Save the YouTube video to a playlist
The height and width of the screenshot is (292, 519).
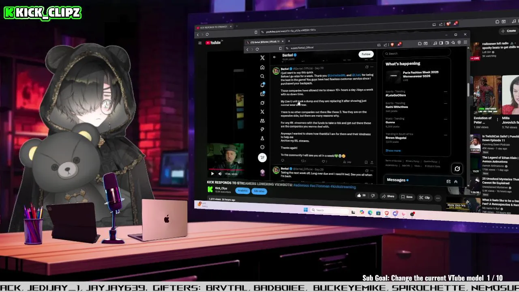click(407, 197)
